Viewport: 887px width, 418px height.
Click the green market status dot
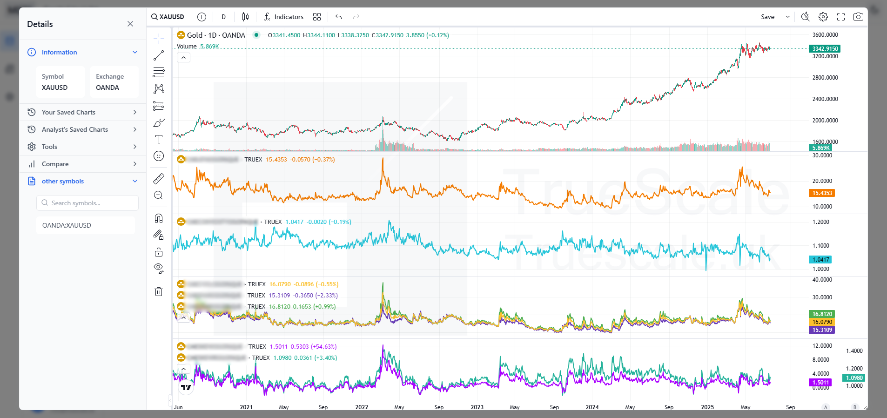pos(256,35)
